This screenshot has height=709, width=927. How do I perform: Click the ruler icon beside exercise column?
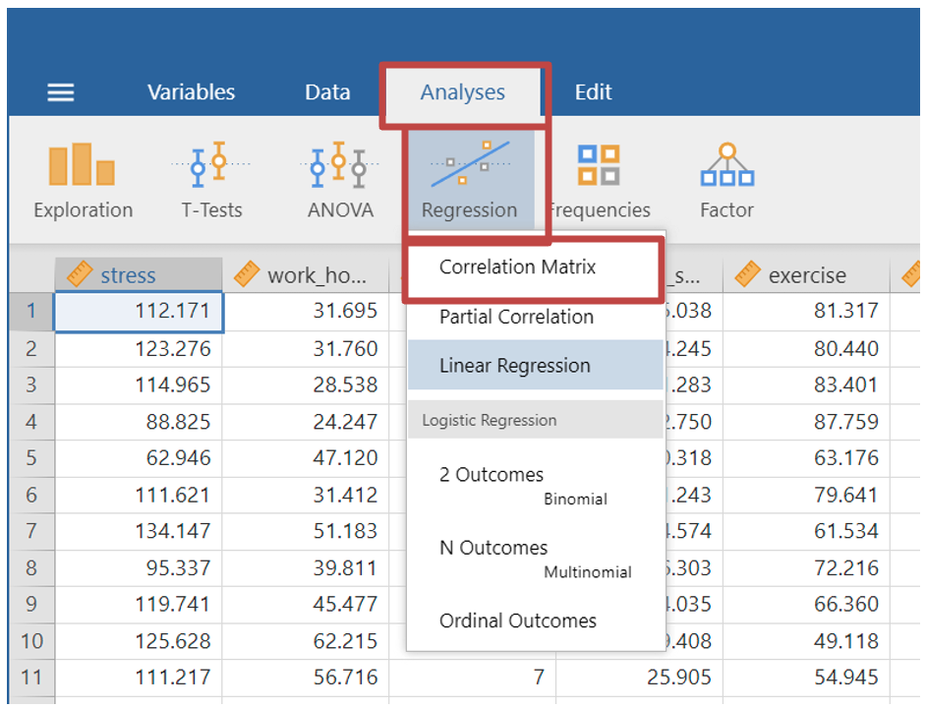point(748,275)
